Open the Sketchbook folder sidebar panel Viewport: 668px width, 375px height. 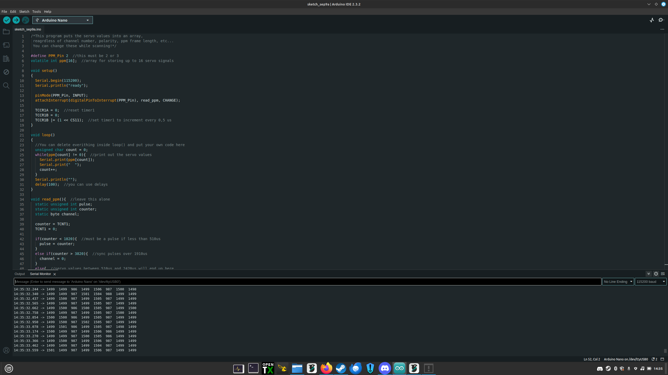[6, 32]
